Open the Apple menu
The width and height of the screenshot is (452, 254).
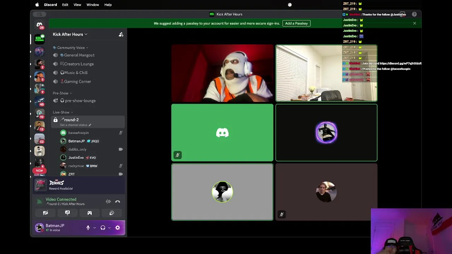tap(37, 5)
